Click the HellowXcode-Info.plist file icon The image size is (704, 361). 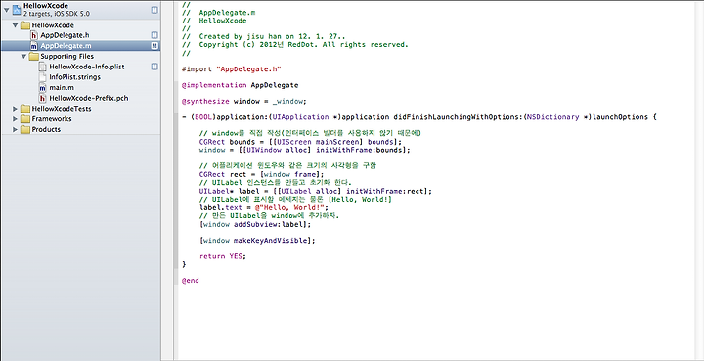[42, 67]
